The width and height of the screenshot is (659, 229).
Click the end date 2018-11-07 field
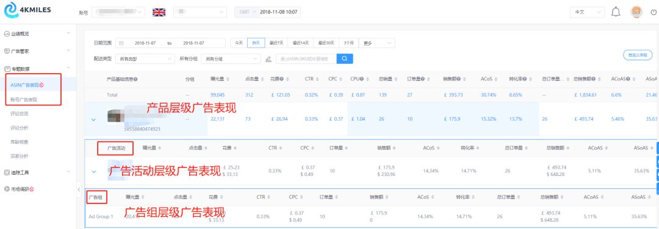tap(194, 43)
